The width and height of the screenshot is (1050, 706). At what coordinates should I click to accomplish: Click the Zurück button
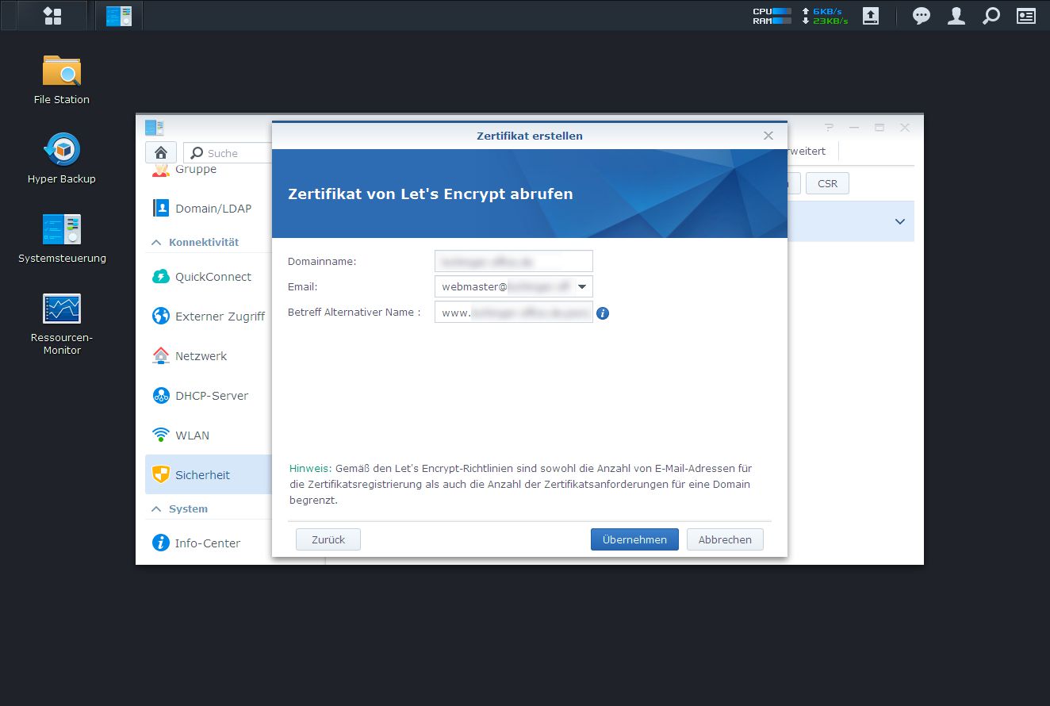click(x=328, y=539)
